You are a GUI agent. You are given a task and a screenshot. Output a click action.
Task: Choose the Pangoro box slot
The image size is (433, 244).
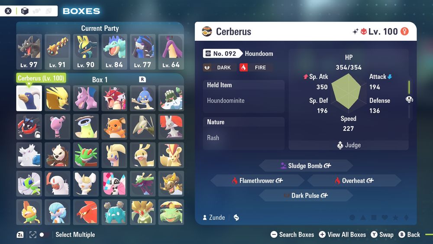pos(58,155)
